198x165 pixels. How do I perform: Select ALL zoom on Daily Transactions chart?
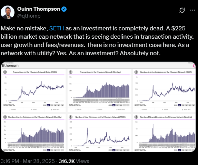point(48,105)
